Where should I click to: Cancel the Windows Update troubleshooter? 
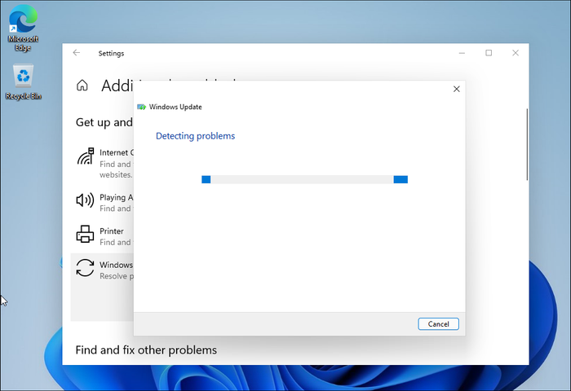coord(438,323)
